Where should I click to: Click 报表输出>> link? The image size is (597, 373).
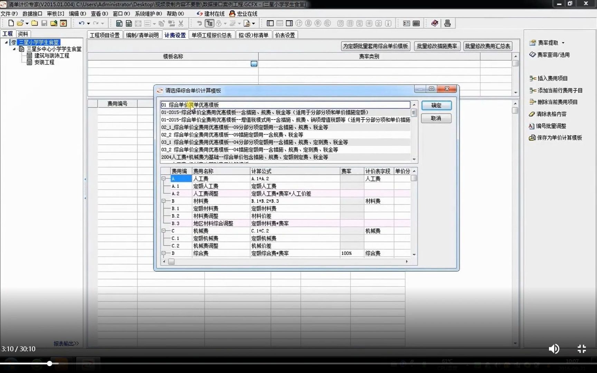click(x=66, y=343)
